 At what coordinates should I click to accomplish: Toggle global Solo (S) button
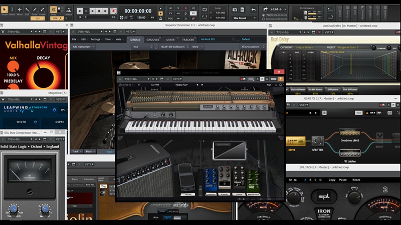pyautogui.click(x=178, y=8)
